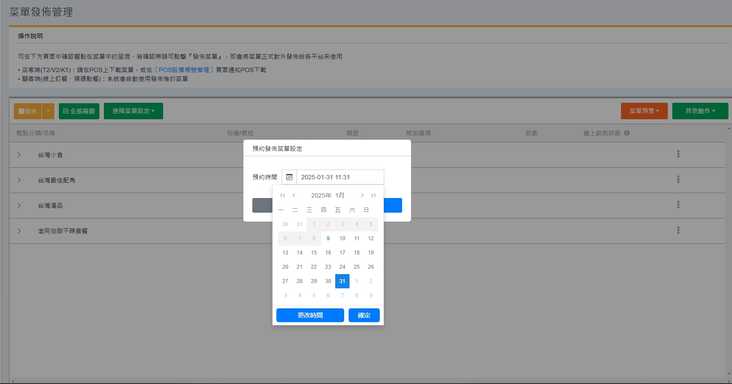The height and width of the screenshot is (384, 732).
Task: Click info icon next to 線上銷售狀態
Action: 627,133
